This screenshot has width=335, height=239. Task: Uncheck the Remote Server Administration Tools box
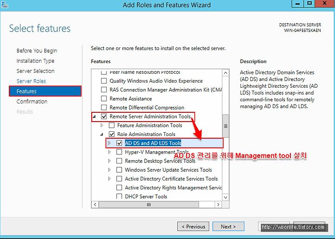pos(104,116)
